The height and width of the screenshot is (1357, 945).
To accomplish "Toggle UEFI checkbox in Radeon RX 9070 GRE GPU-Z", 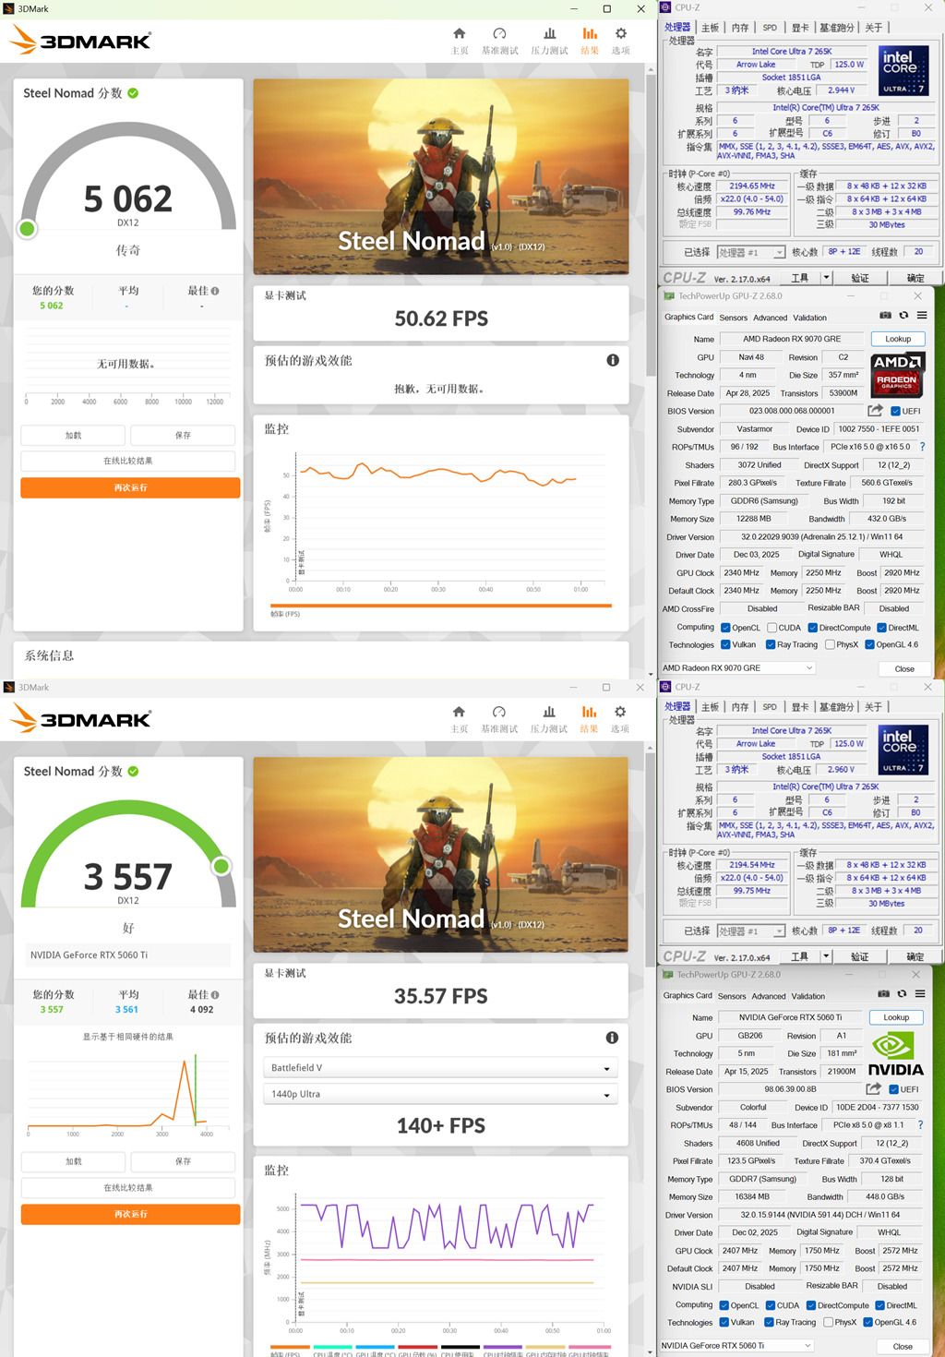I will (x=895, y=411).
